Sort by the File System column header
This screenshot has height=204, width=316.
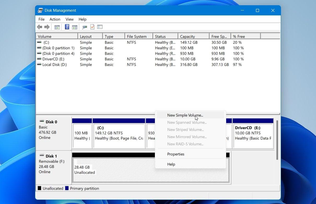pos(138,37)
